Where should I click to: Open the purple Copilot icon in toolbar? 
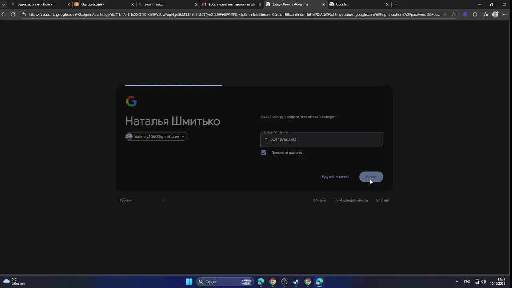[465, 14]
